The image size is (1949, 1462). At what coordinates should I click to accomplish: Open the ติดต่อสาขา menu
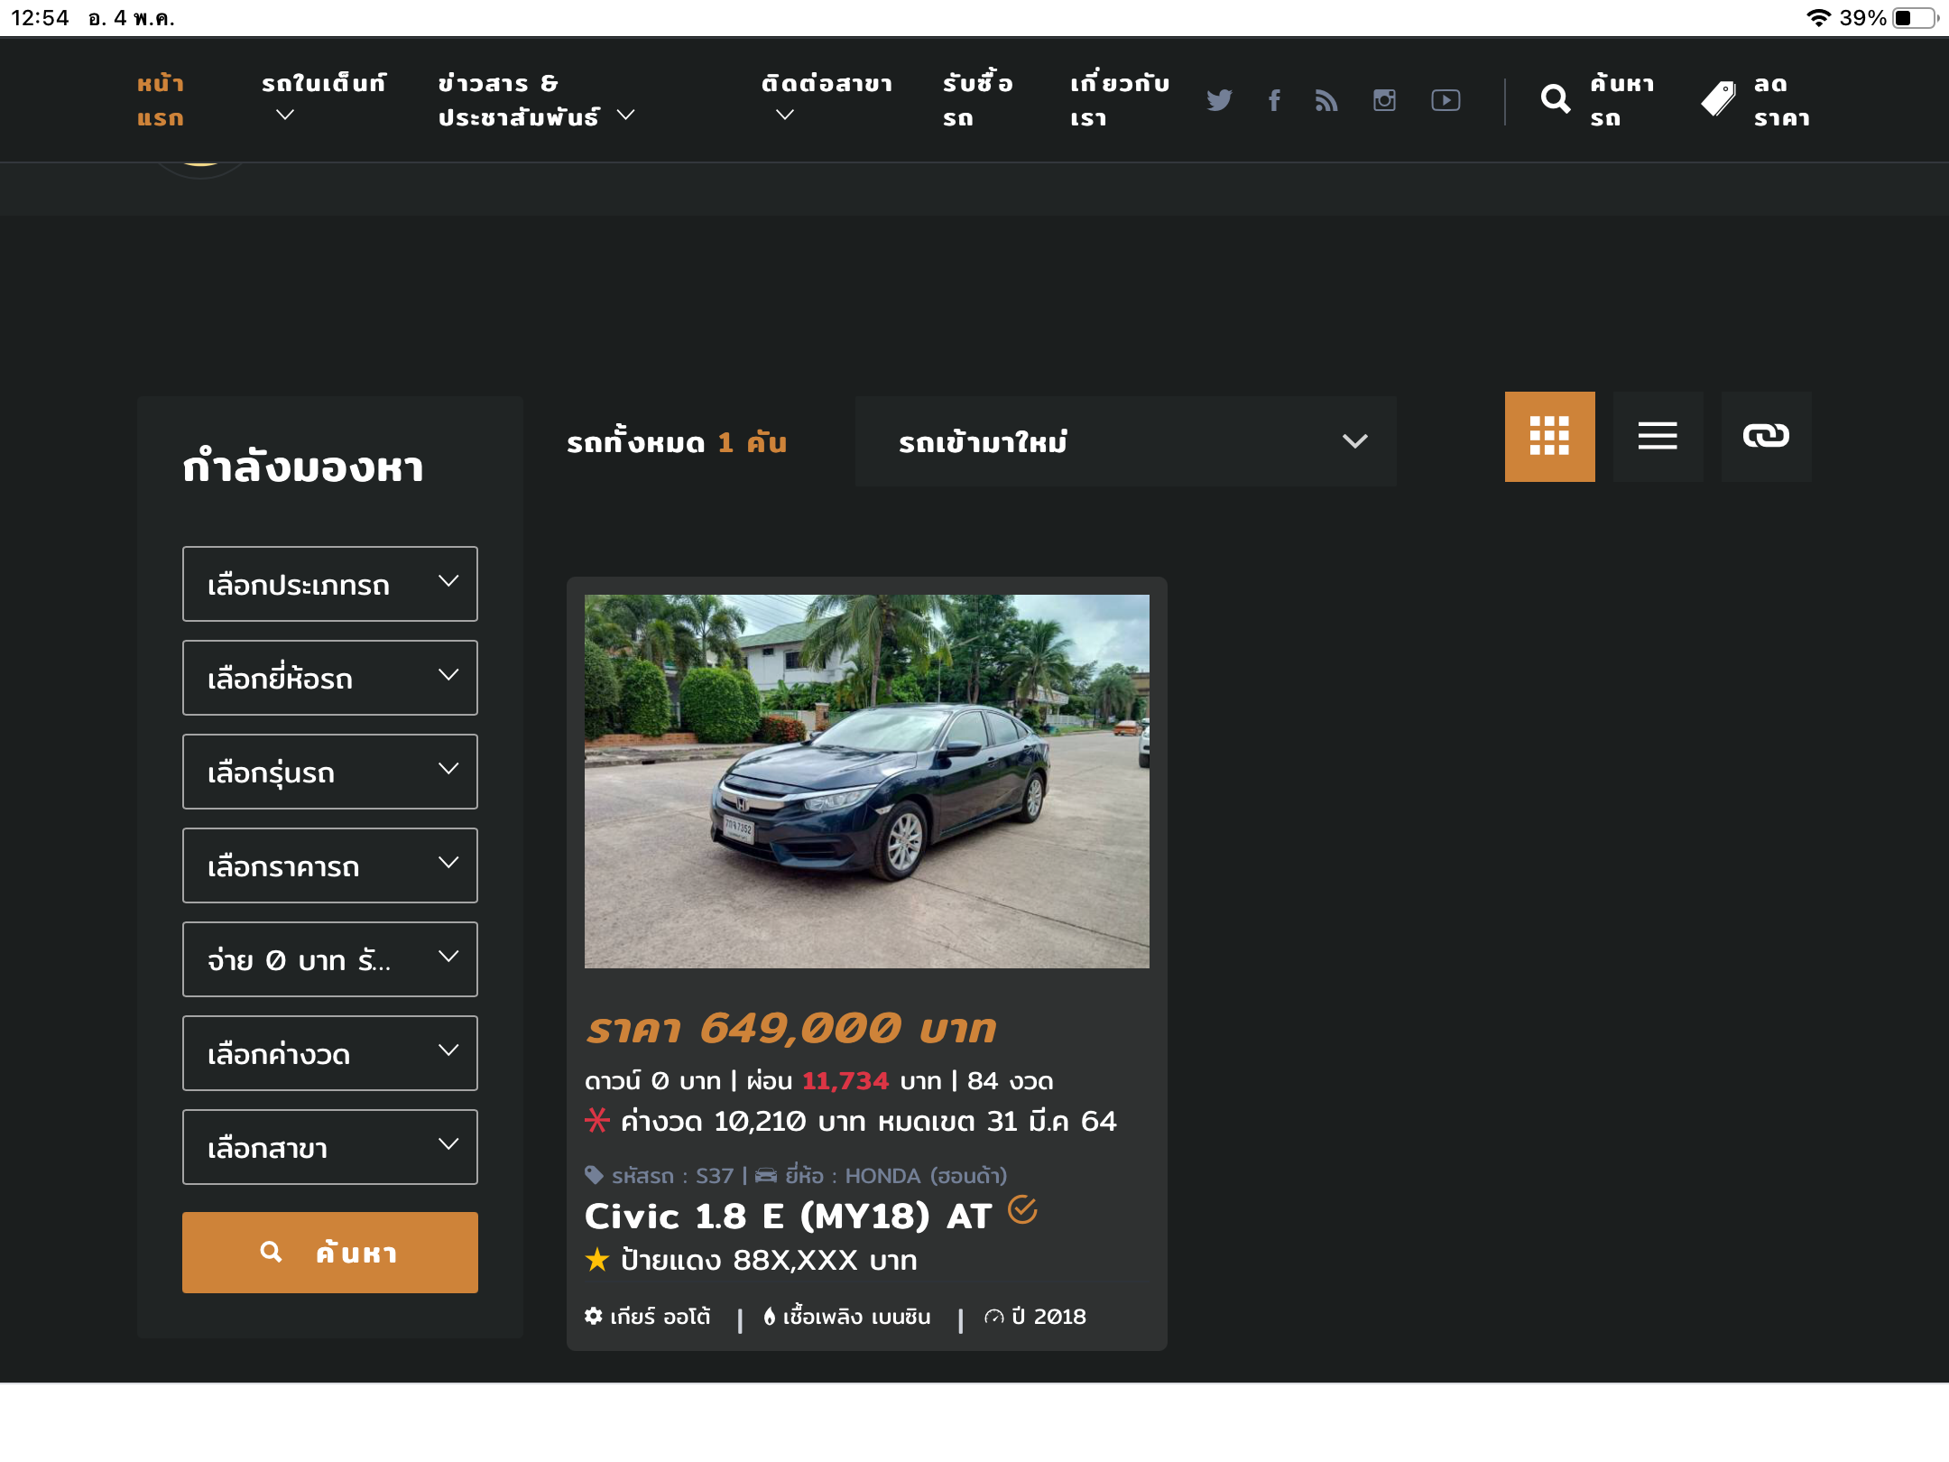[x=826, y=97]
